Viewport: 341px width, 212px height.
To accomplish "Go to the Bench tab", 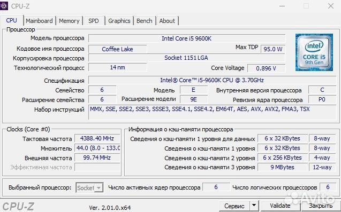I will pos(145,21).
